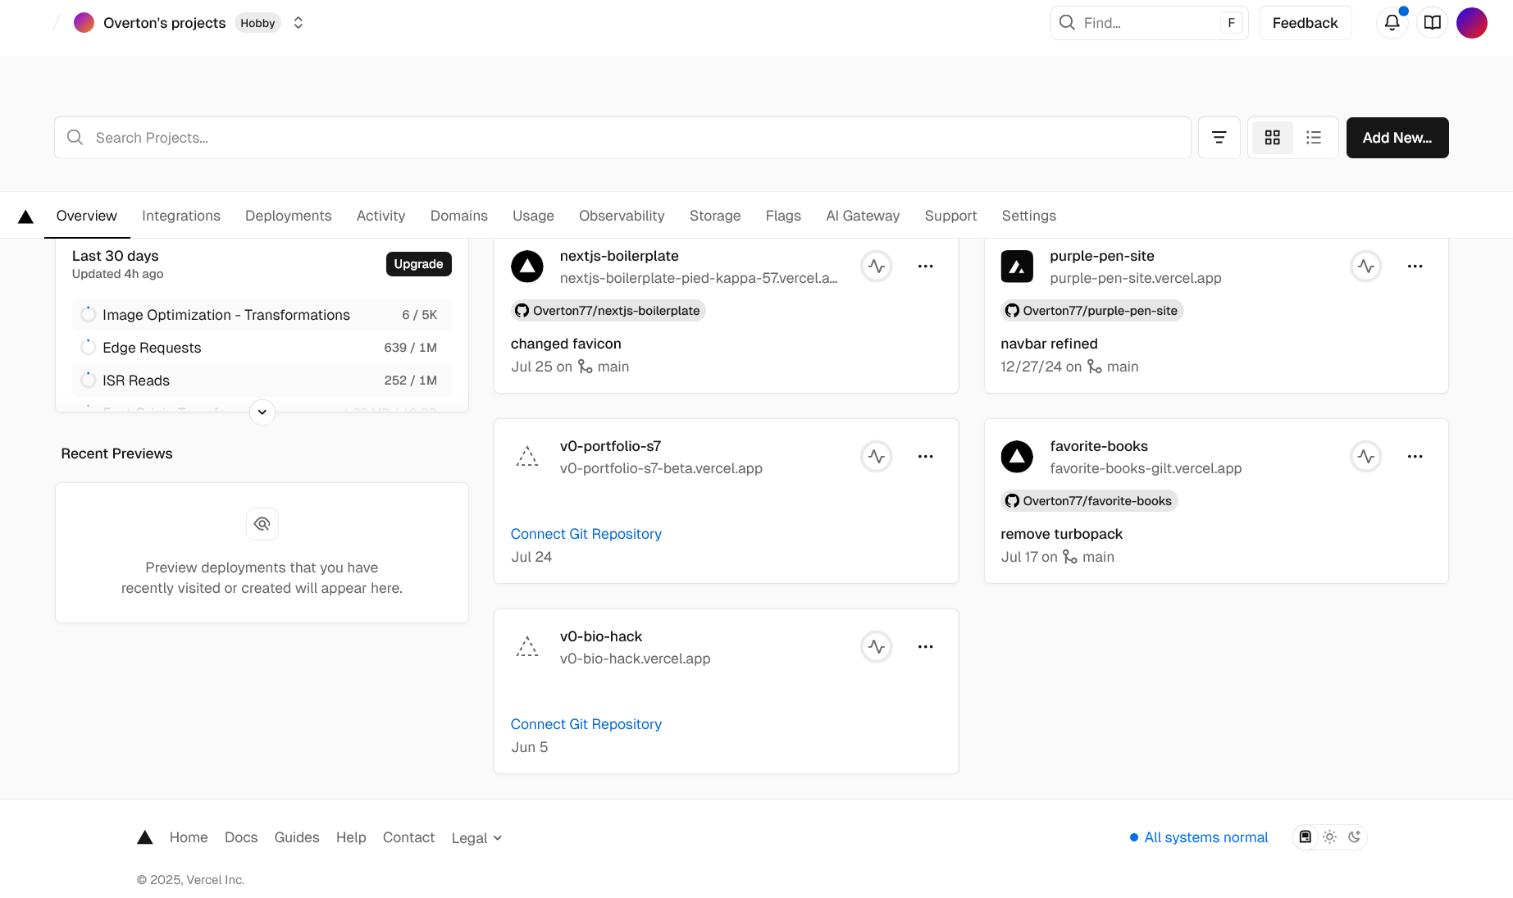This screenshot has width=1513, height=898.
Task: Open your profile avatar menu
Action: (x=1472, y=22)
